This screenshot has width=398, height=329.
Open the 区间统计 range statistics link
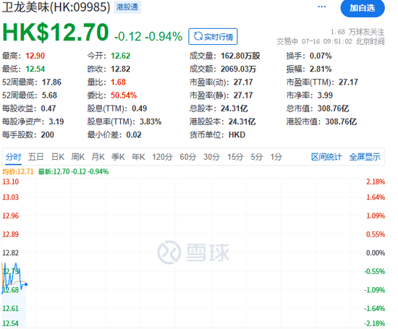pyautogui.click(x=326, y=157)
